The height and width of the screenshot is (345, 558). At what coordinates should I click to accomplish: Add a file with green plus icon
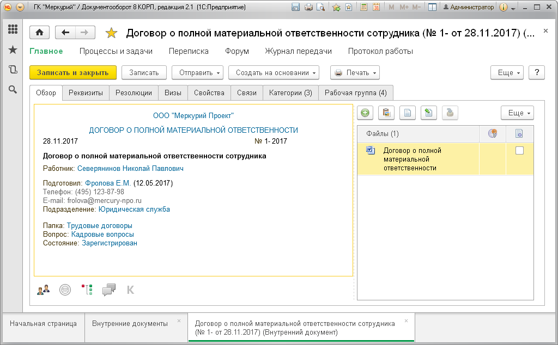(365, 113)
